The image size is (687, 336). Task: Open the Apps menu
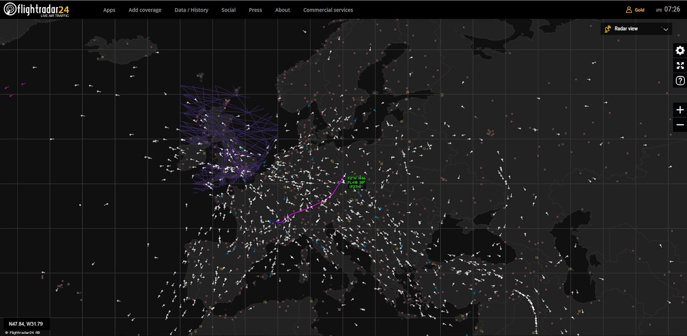[109, 10]
